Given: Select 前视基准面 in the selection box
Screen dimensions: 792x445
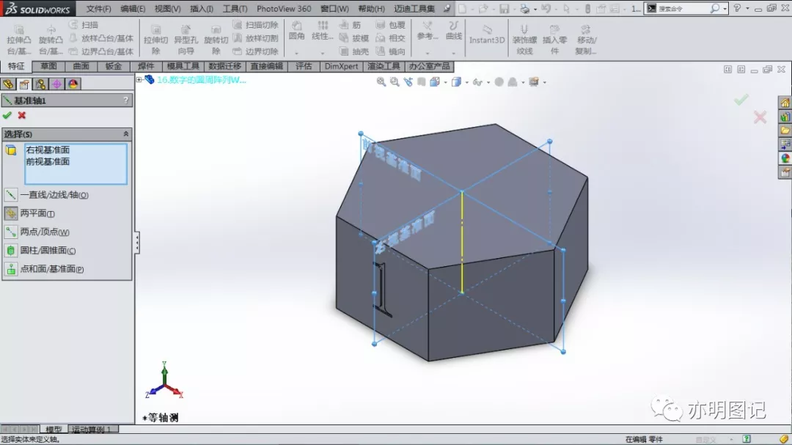Looking at the screenshot, I should (48, 161).
